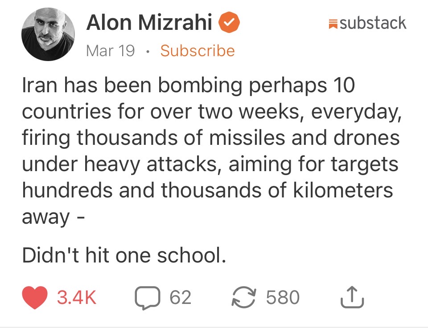This screenshot has width=428, height=328.
Task: Click the Substack bookmark logo icon
Action: 333,23
